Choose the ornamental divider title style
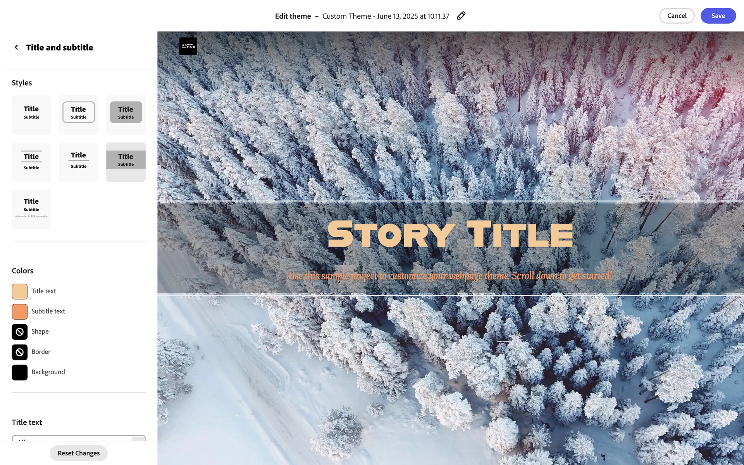This screenshot has width=744, height=465. coord(31,209)
